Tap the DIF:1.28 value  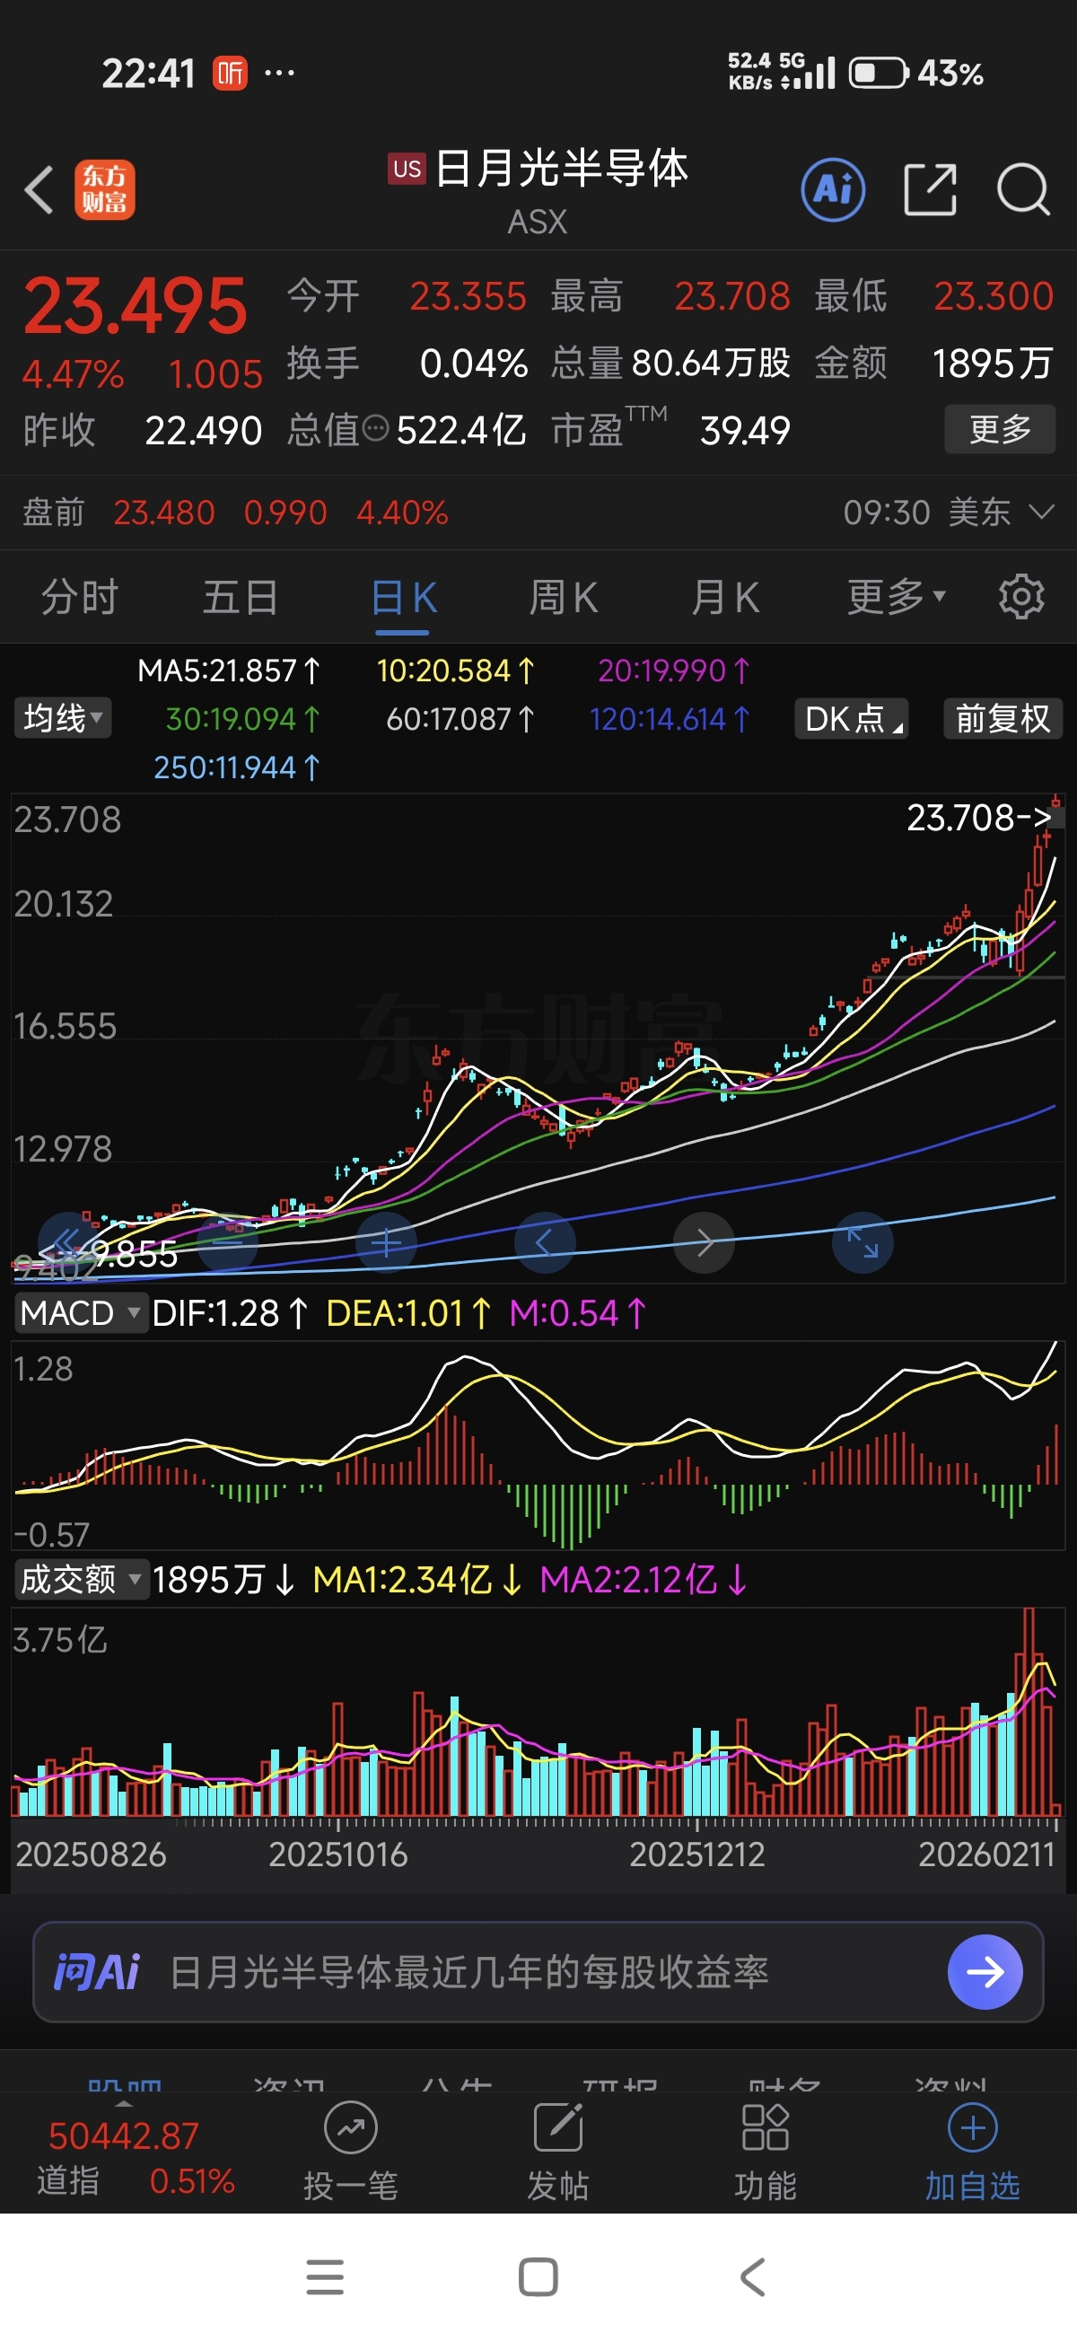pos(230,1313)
